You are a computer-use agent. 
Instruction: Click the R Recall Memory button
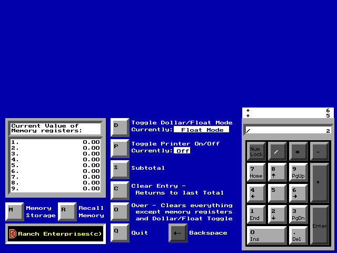click(67, 211)
